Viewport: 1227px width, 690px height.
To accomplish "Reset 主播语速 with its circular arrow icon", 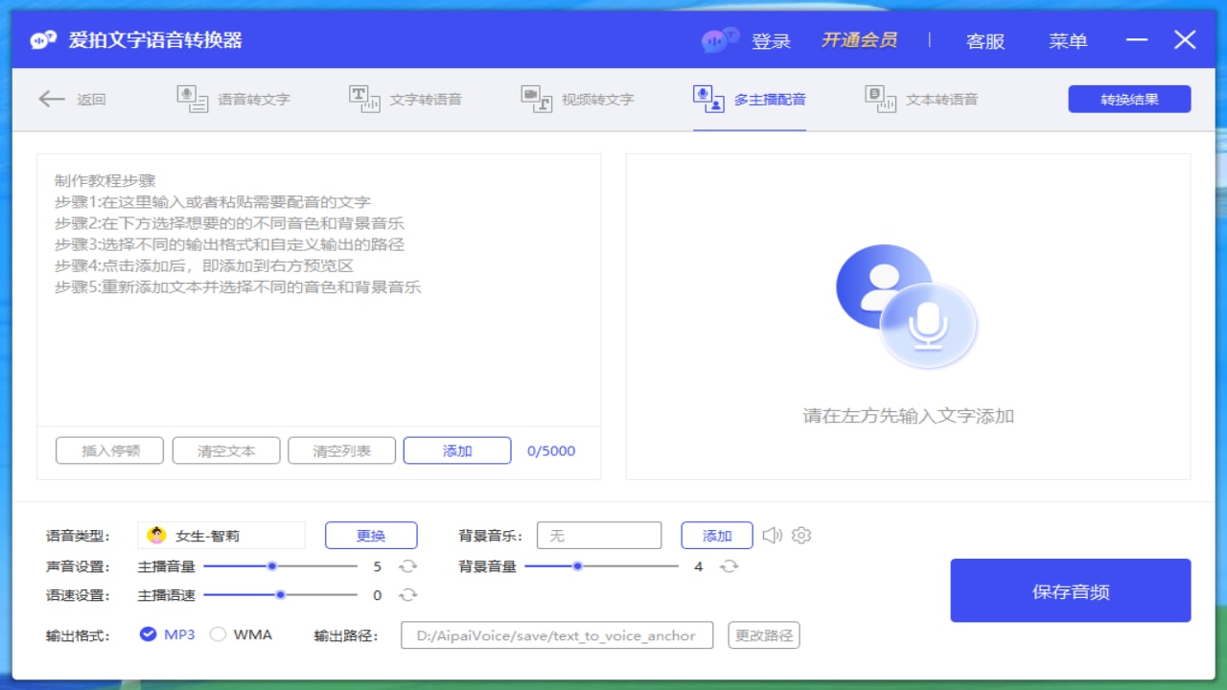I will (x=409, y=595).
